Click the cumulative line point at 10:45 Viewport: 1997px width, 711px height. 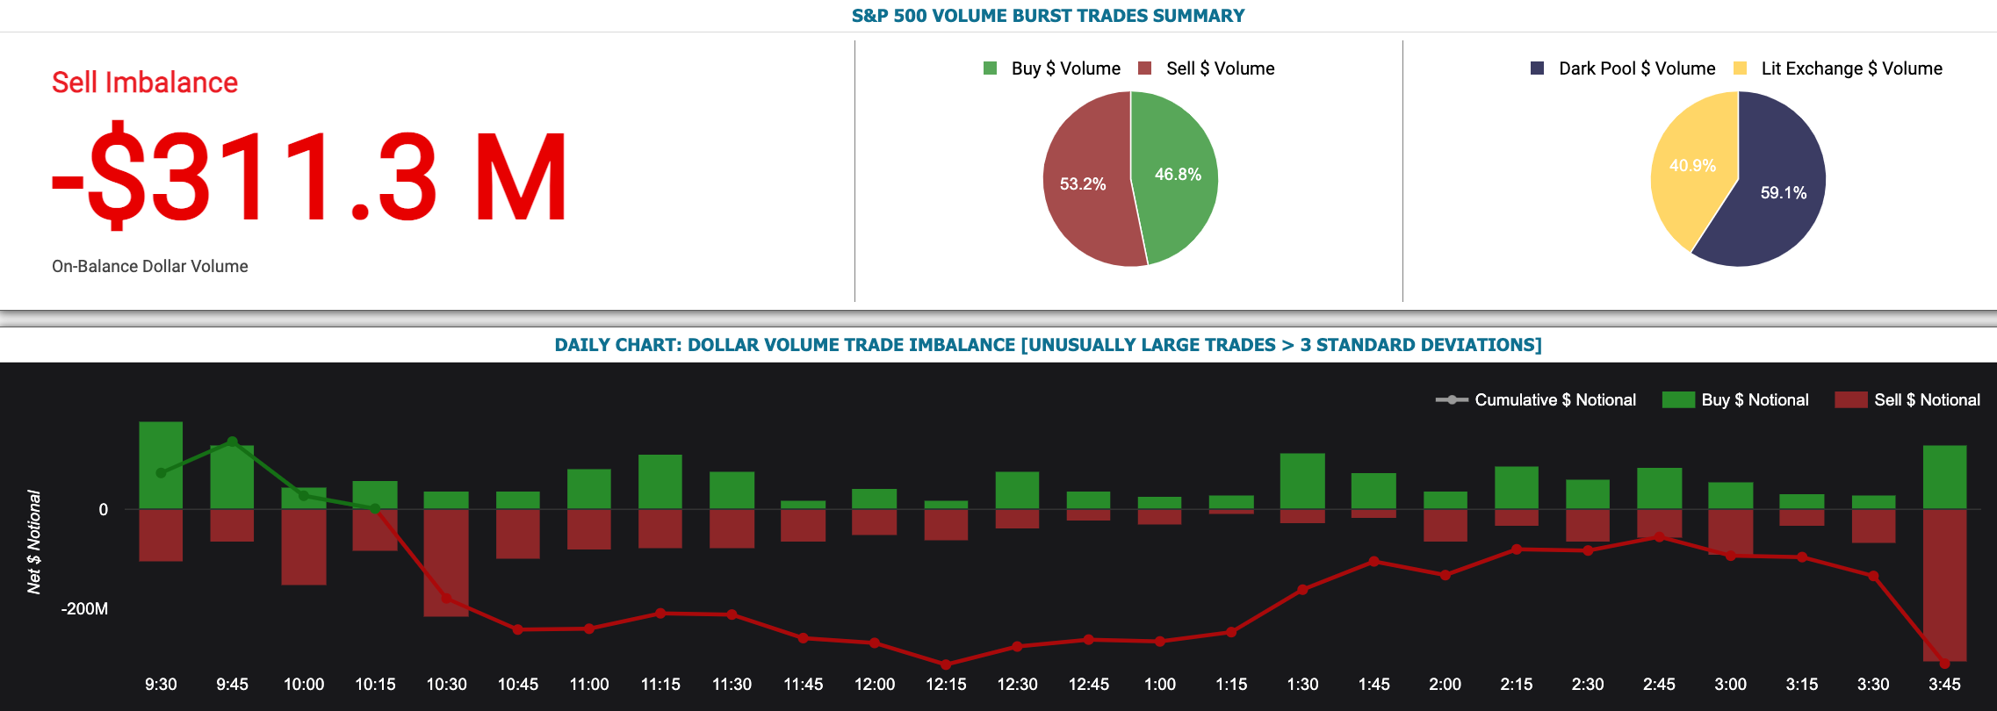coord(517,629)
